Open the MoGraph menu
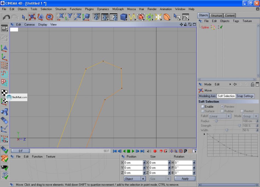Screen dimensions: 260x187 point(118,9)
